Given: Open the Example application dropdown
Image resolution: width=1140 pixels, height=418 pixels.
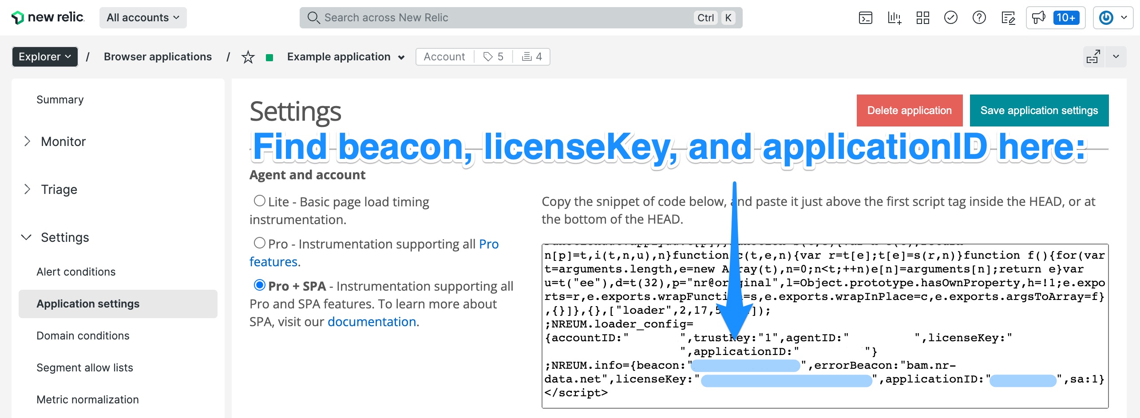Looking at the screenshot, I should click(x=346, y=57).
